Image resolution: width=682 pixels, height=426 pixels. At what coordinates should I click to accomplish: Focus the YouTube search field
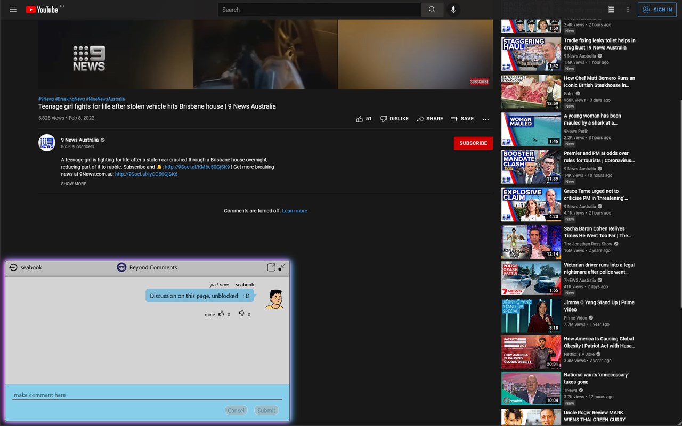319,10
